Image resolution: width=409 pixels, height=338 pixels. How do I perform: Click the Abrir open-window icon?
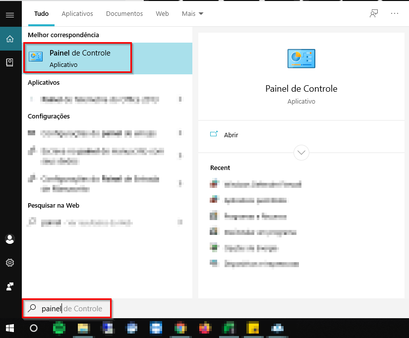pos(214,134)
